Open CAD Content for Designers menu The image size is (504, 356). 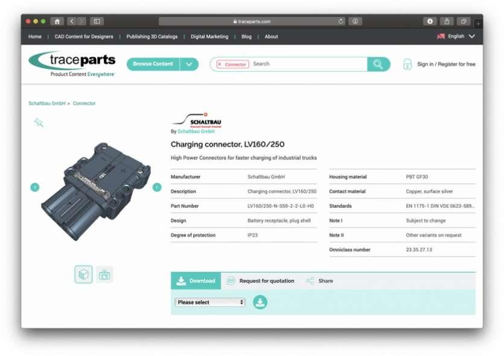pyautogui.click(x=84, y=37)
